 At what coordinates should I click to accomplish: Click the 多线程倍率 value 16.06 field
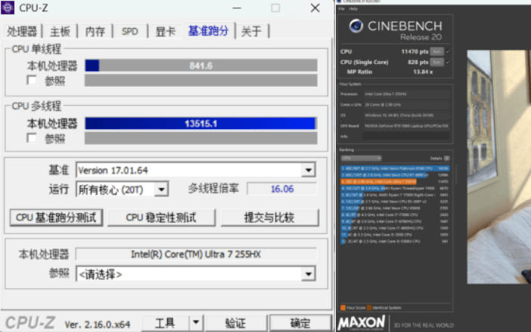[x=282, y=189]
